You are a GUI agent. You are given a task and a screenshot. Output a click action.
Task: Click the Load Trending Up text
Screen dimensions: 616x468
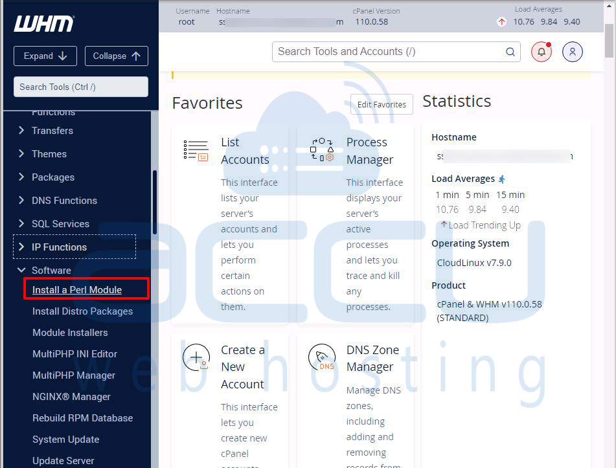pos(485,225)
